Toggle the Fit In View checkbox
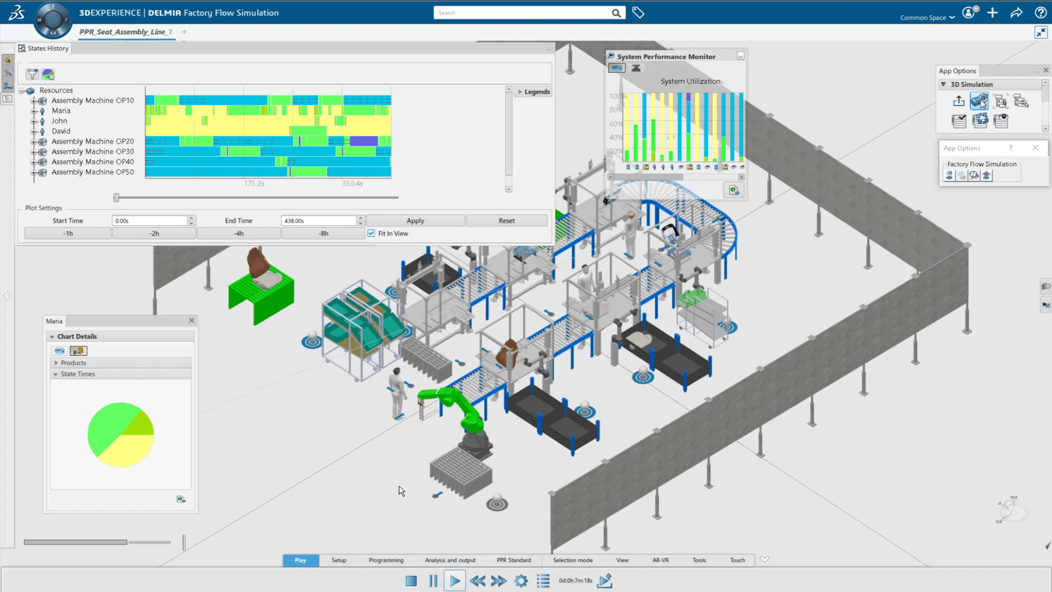This screenshot has height=592, width=1052. 371,233
